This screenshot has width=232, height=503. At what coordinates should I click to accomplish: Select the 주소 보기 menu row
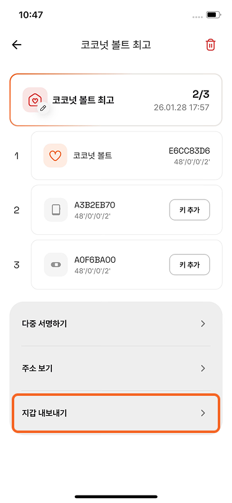point(116,368)
